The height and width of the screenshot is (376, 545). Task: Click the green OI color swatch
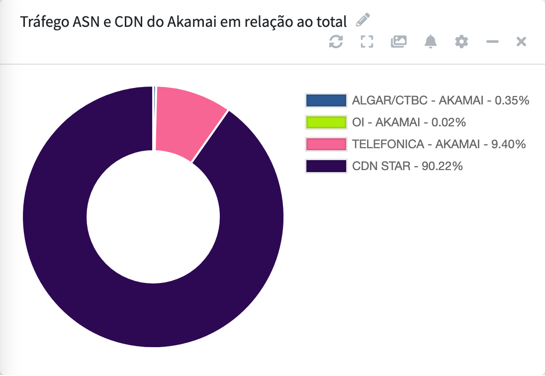(326, 122)
